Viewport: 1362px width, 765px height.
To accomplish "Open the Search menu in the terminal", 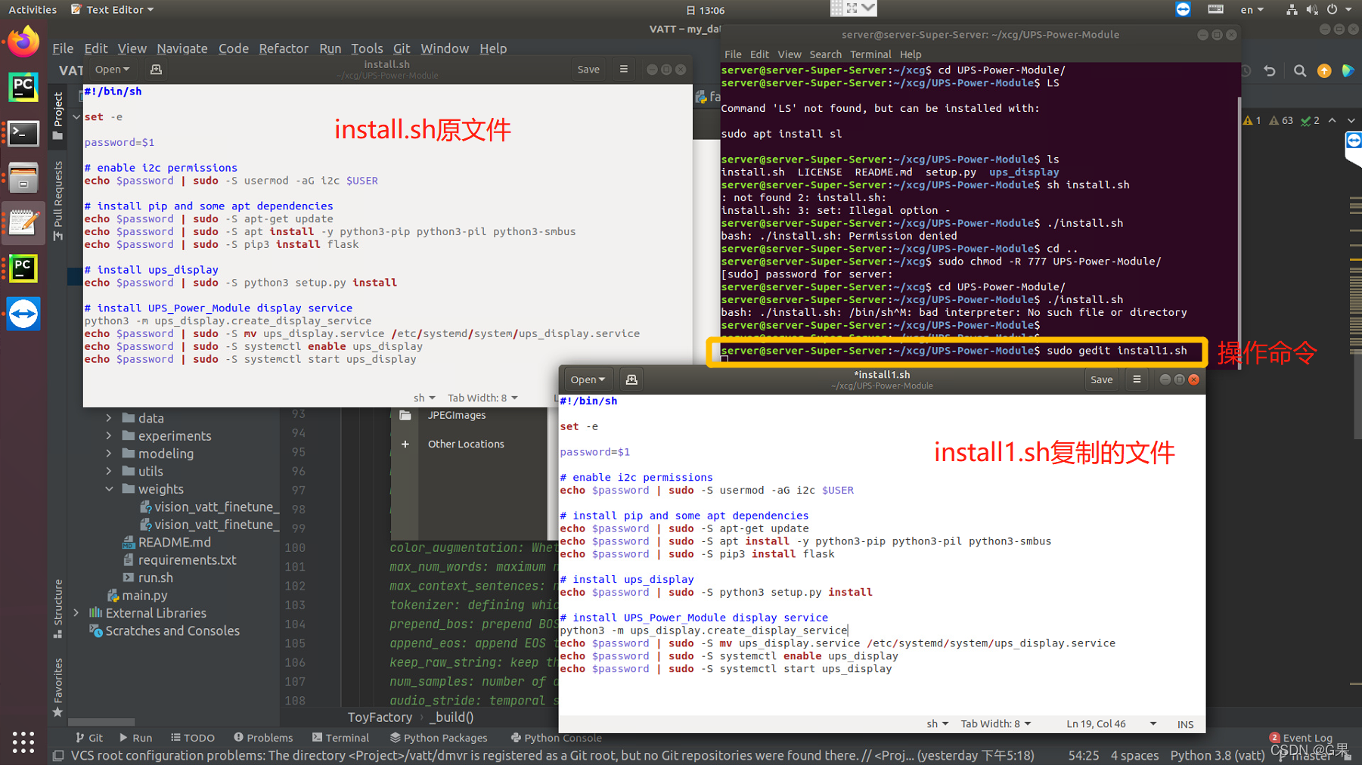I will pyautogui.click(x=825, y=54).
